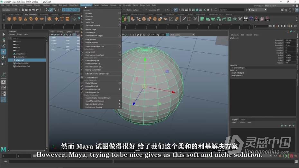Screen dimensions: 299x168
Task: Expand the Per Instance Sharing submenu
Action: pos(101,107)
